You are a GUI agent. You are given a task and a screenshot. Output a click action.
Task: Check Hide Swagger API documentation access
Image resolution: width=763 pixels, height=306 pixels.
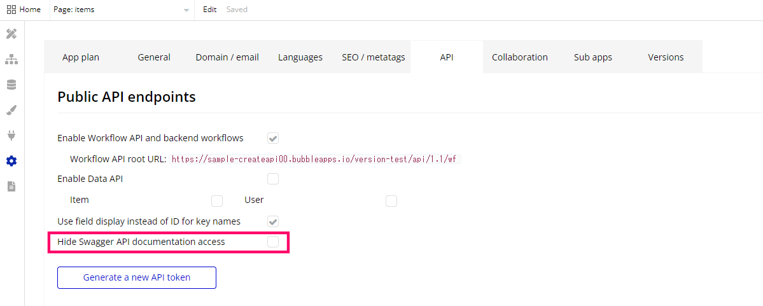coord(273,242)
